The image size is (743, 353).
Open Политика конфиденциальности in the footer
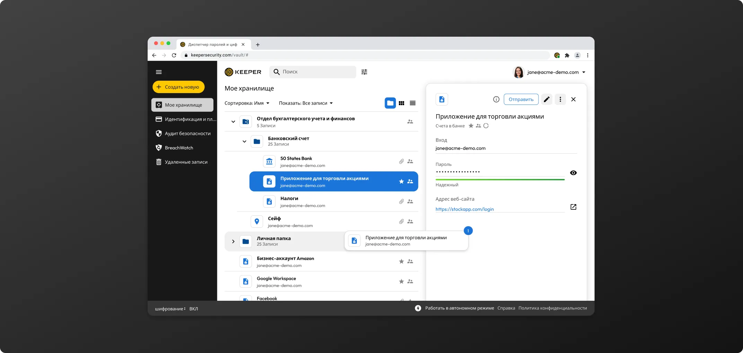(x=552, y=308)
